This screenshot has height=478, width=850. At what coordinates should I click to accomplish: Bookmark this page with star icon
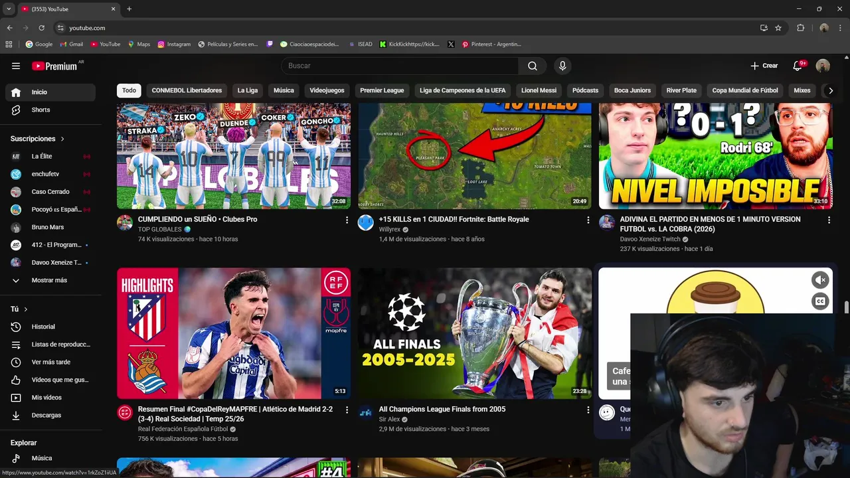tap(778, 28)
